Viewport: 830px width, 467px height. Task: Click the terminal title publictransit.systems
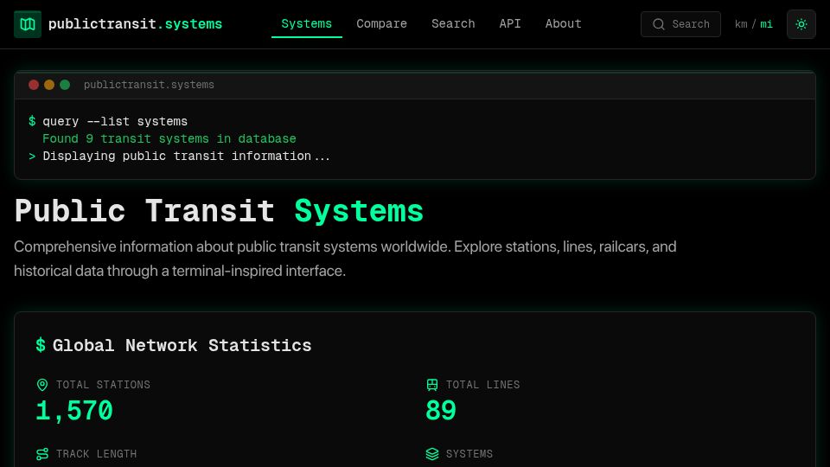click(149, 85)
